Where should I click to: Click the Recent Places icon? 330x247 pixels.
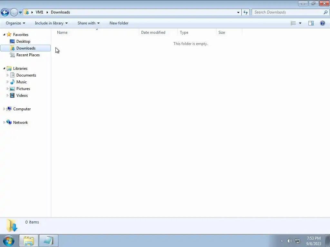click(12, 55)
